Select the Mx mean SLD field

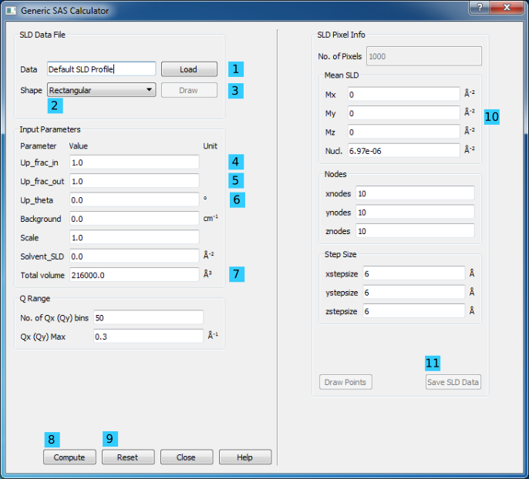(403, 94)
